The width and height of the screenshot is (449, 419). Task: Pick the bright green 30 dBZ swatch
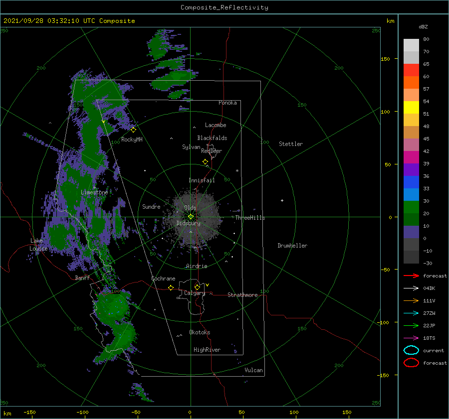click(x=411, y=207)
